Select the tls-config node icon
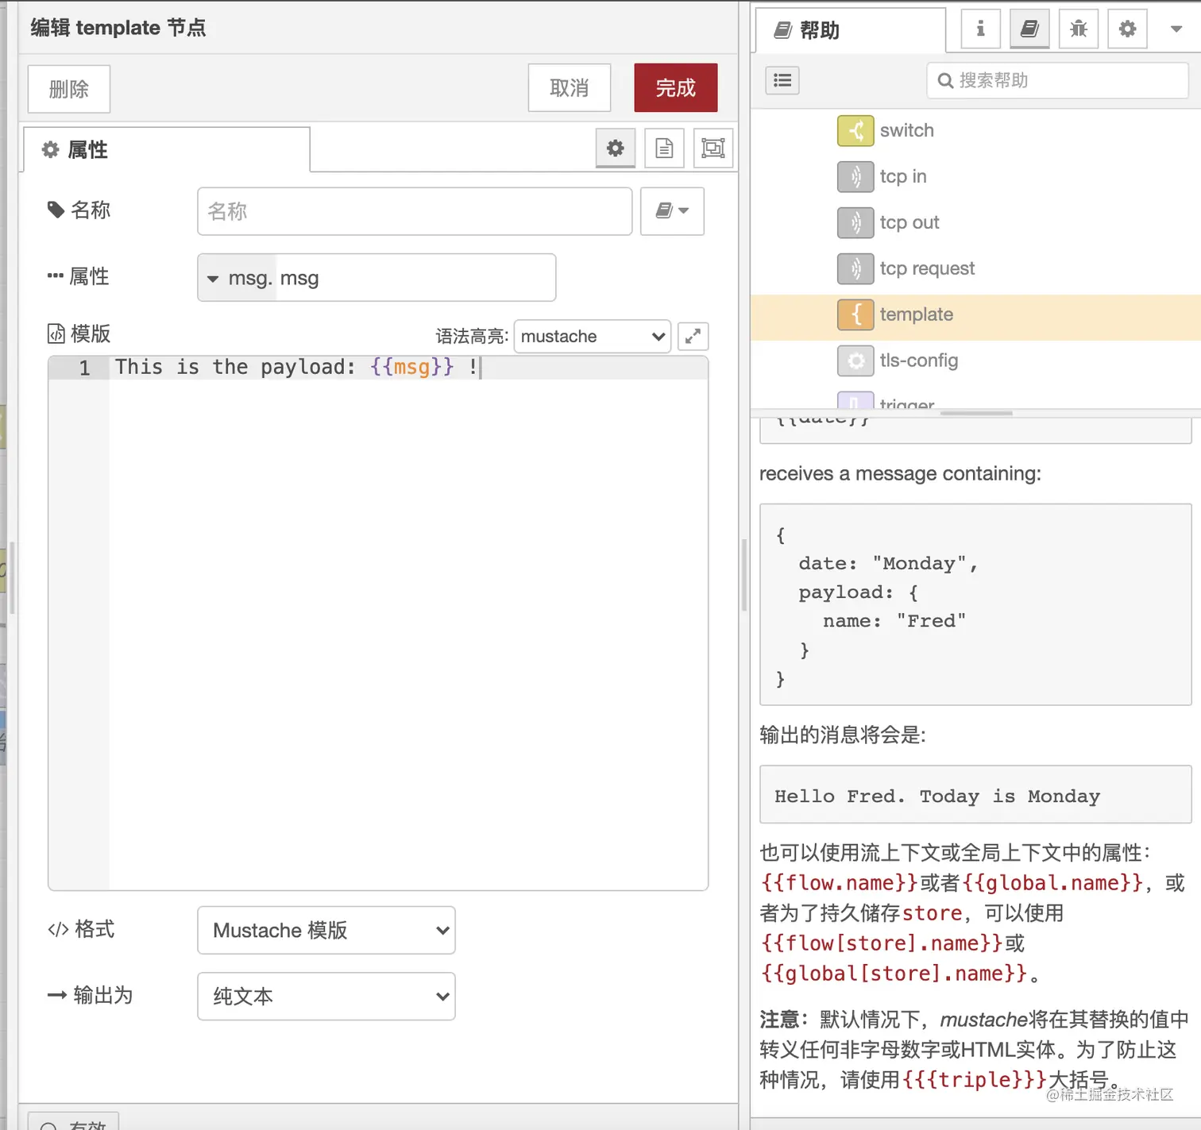1201x1130 pixels. coord(855,361)
